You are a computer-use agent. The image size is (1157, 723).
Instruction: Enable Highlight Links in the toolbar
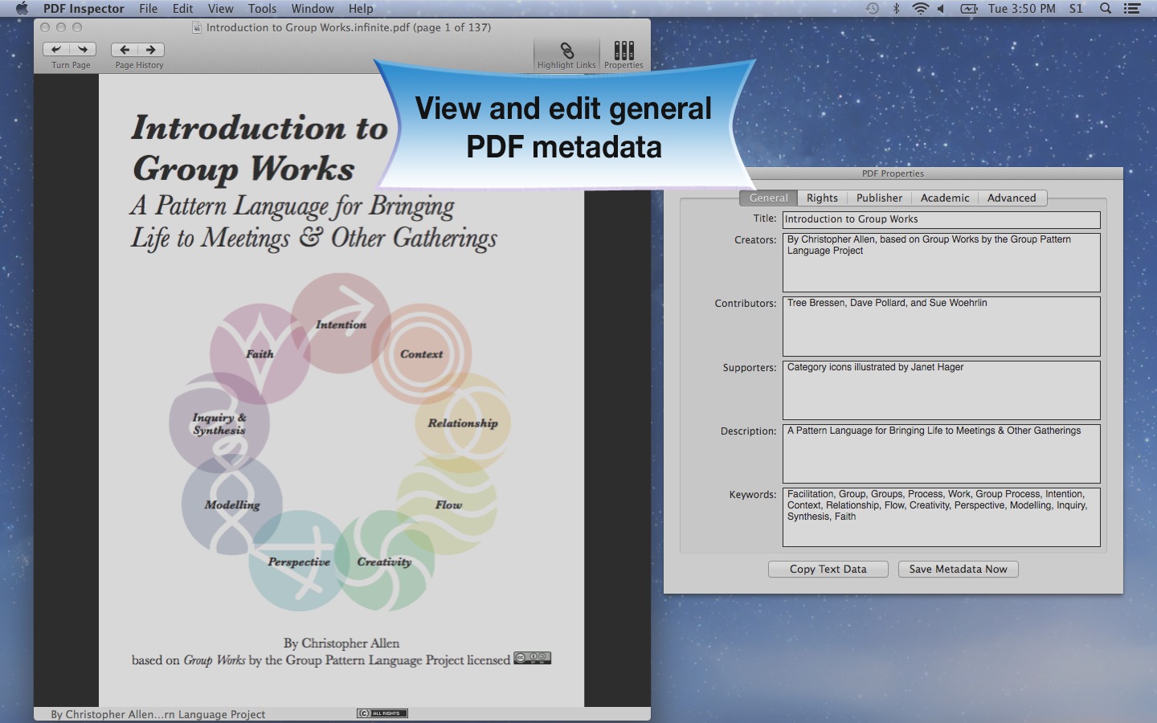(x=566, y=51)
